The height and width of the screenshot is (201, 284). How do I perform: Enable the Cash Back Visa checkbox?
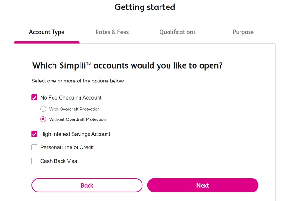(x=34, y=161)
